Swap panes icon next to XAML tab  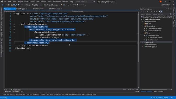(x=22, y=91)
